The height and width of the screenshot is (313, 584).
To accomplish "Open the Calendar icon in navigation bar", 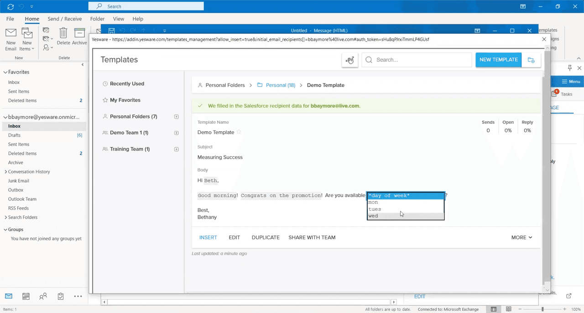I will pos(26,296).
